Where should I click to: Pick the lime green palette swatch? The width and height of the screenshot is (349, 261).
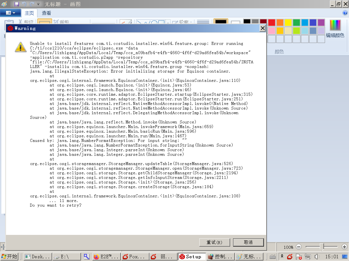(x=296, y=31)
